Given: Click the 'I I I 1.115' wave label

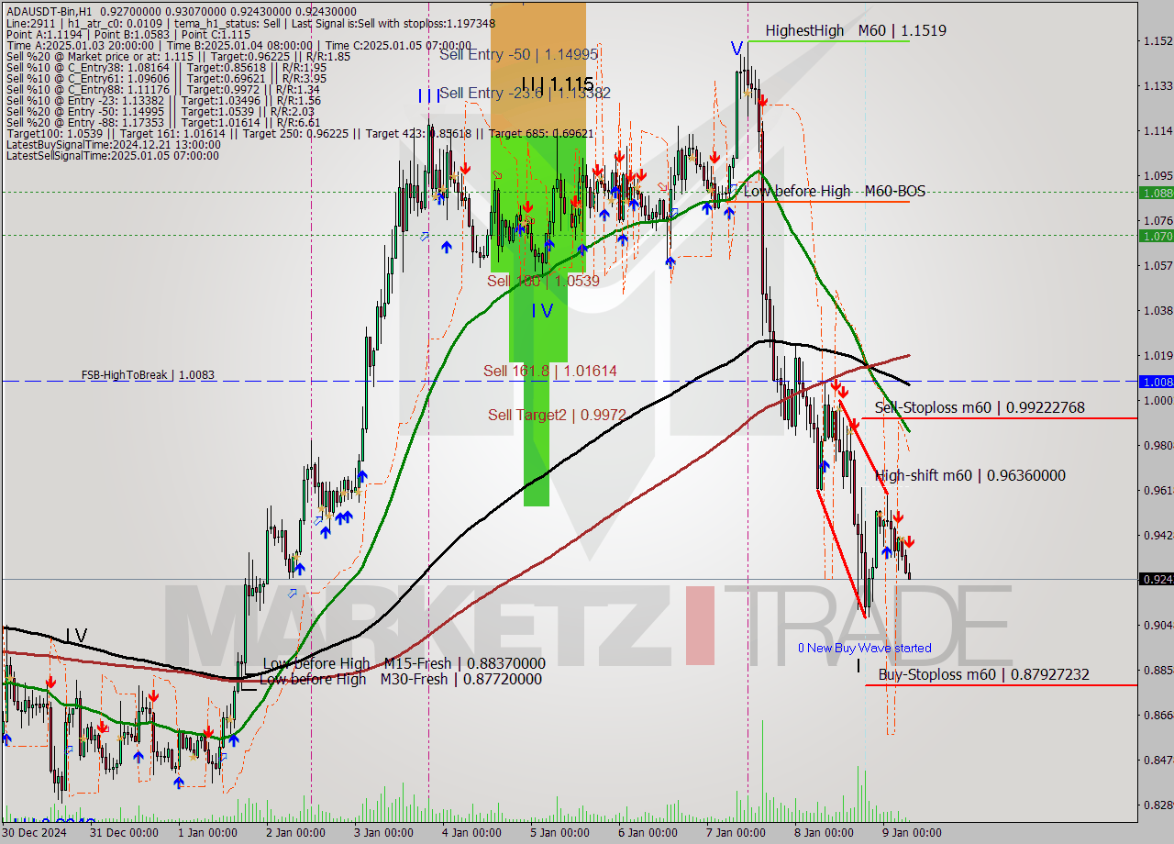Looking at the screenshot, I should pos(558,84).
